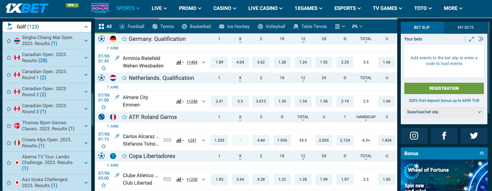Favorite Copa Libertadores league star
The height and width of the screenshot is (191, 492).
pyautogui.click(x=125, y=156)
